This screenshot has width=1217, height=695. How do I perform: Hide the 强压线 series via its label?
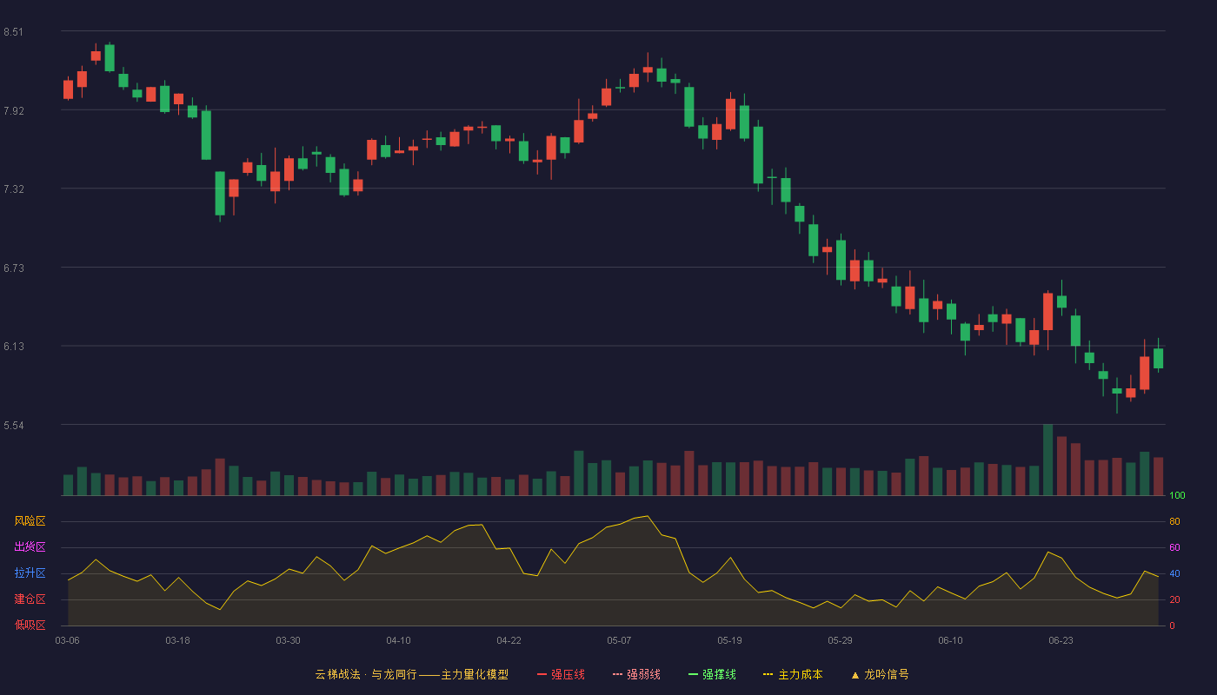(568, 674)
